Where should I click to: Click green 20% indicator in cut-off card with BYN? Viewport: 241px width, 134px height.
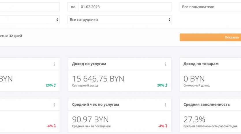click(x=51, y=85)
